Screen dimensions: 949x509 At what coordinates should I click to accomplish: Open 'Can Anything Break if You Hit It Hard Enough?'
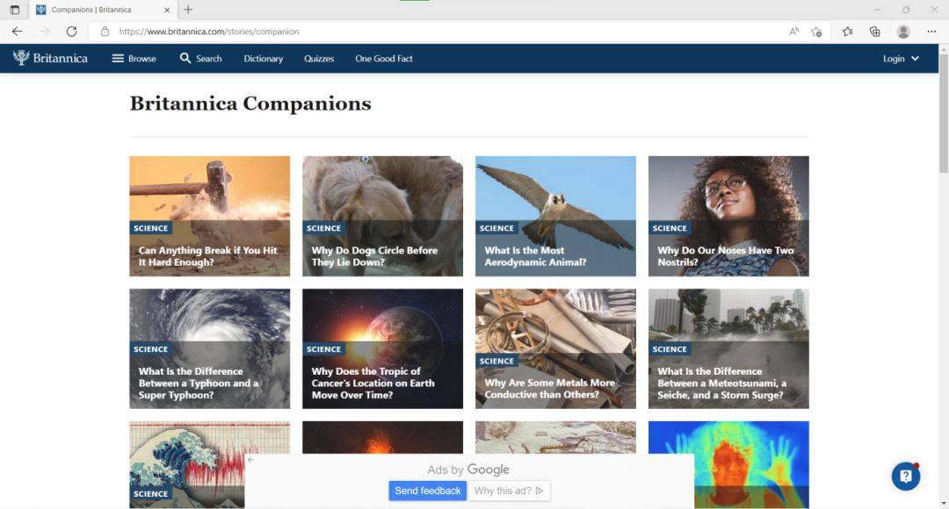[209, 217]
